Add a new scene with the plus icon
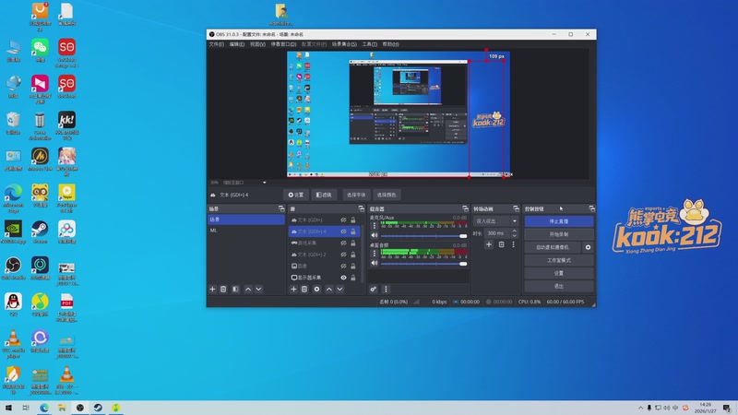This screenshot has width=738, height=415. 212,289
